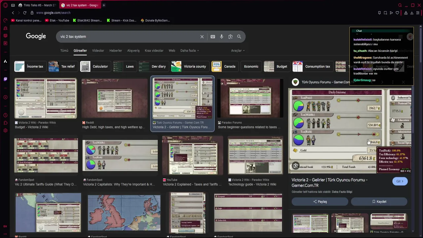Open the Easy setup sliders icon

pyautogui.click(x=418, y=13)
